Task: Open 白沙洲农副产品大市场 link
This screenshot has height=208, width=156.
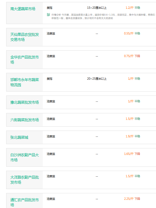Action: coord(24,157)
